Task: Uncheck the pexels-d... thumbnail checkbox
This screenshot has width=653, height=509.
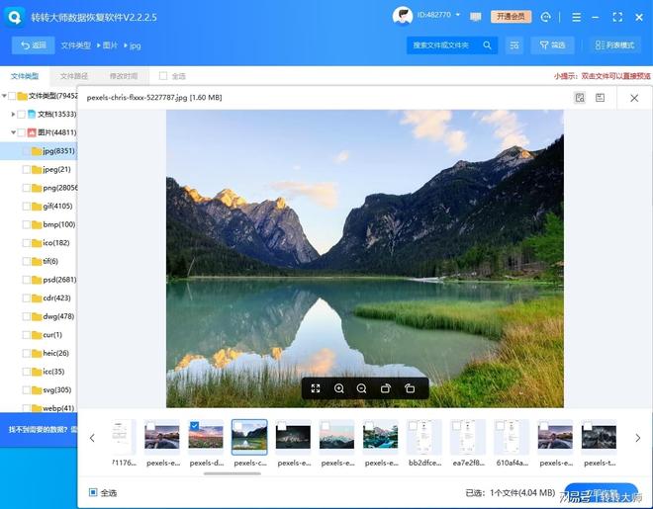Action: [194, 426]
